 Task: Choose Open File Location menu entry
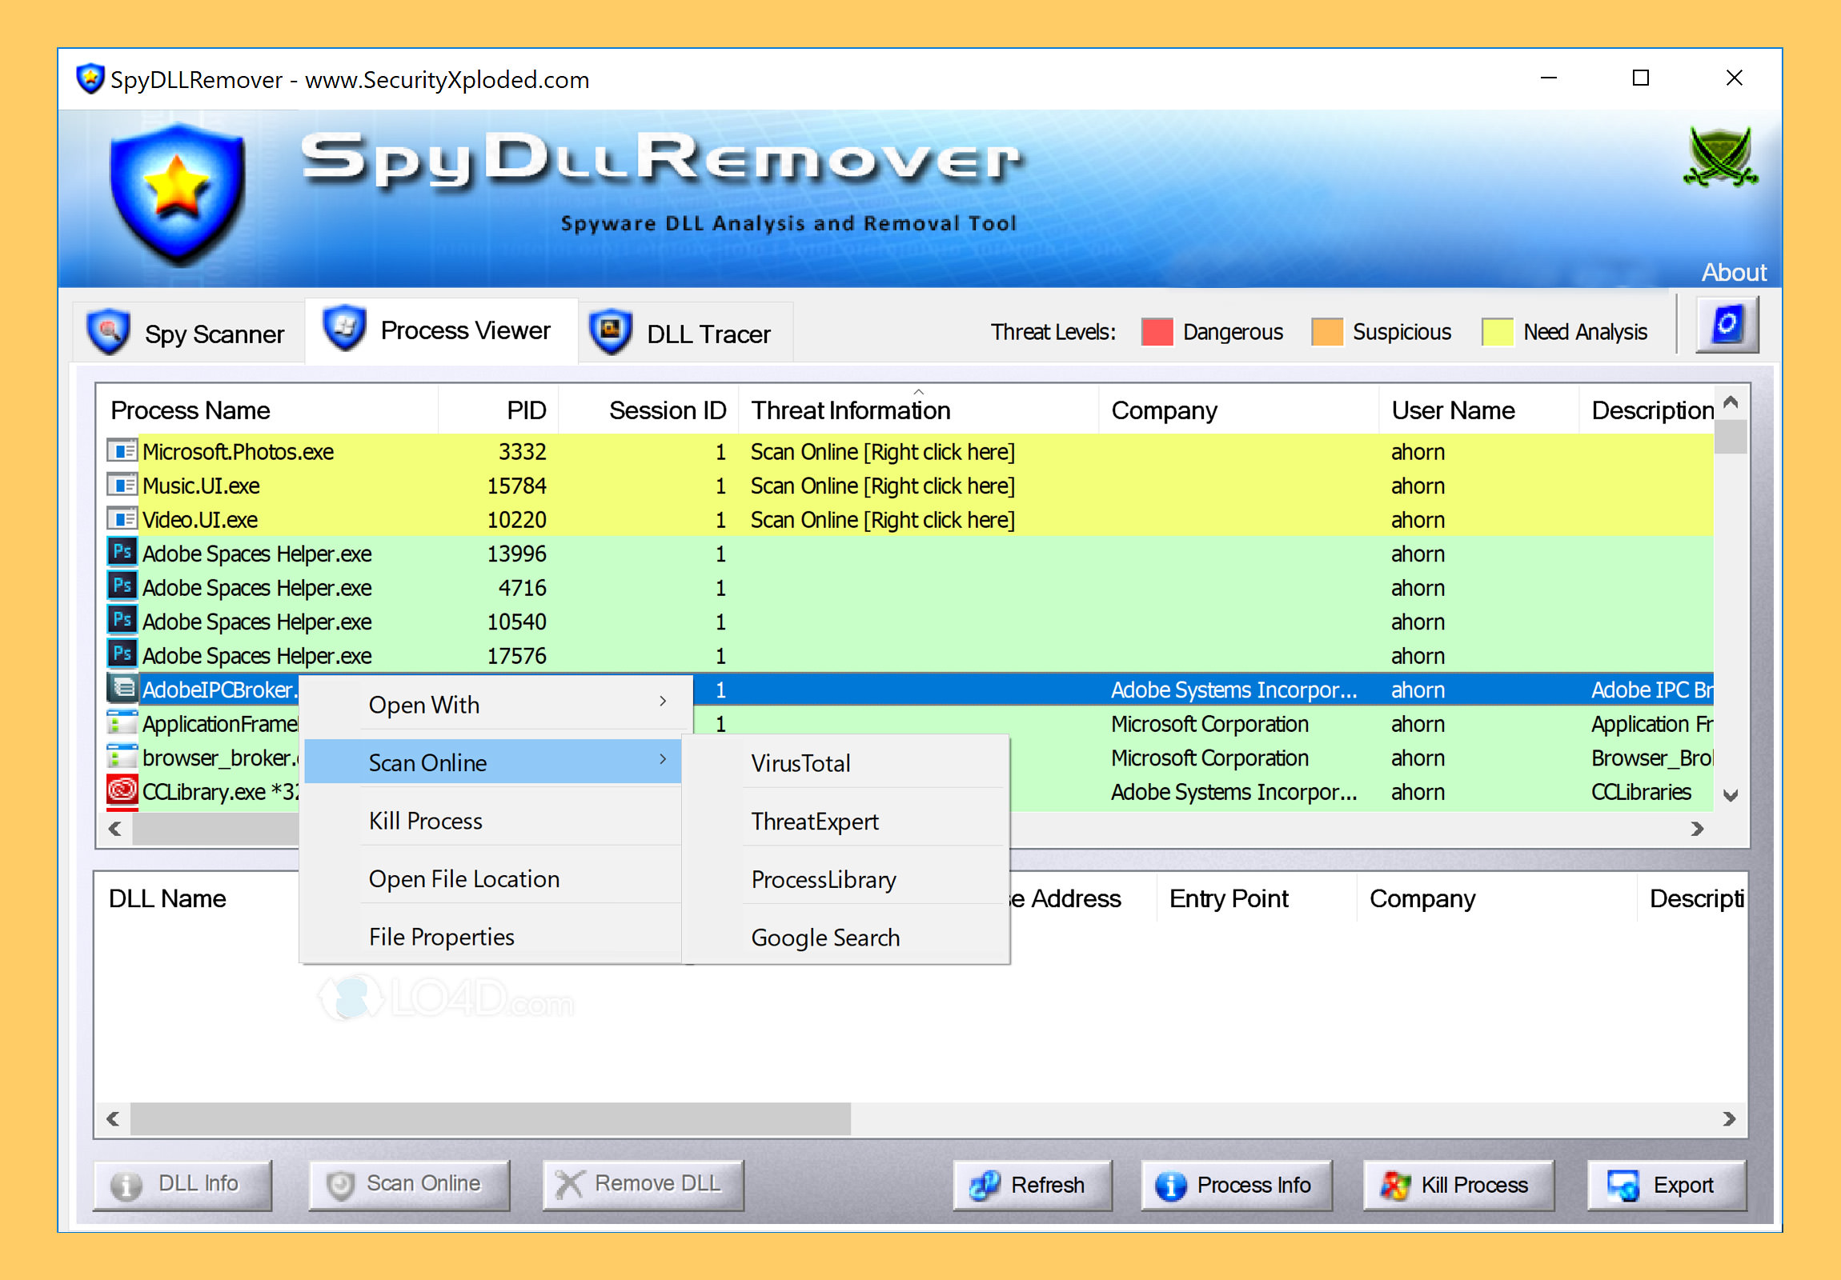(494, 878)
